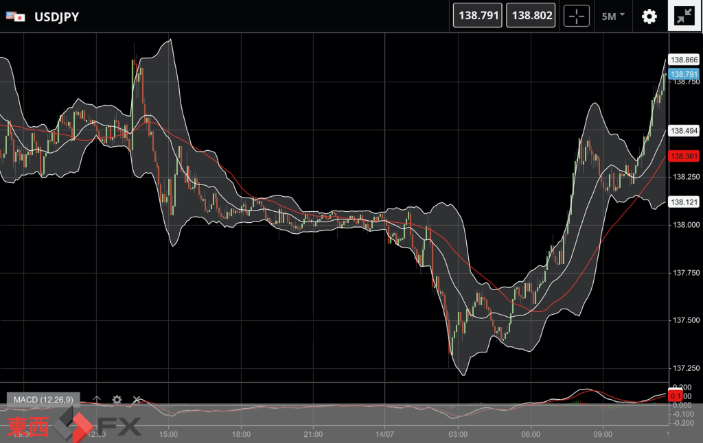Move MACD indicator up with arrow icon

[97, 399]
